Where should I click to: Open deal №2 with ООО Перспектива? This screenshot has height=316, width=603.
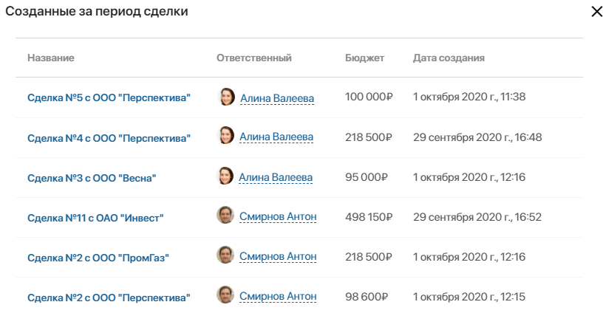109,298
